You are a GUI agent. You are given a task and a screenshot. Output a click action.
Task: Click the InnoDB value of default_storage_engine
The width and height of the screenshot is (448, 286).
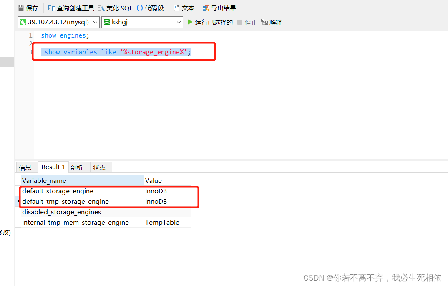[168, 191]
